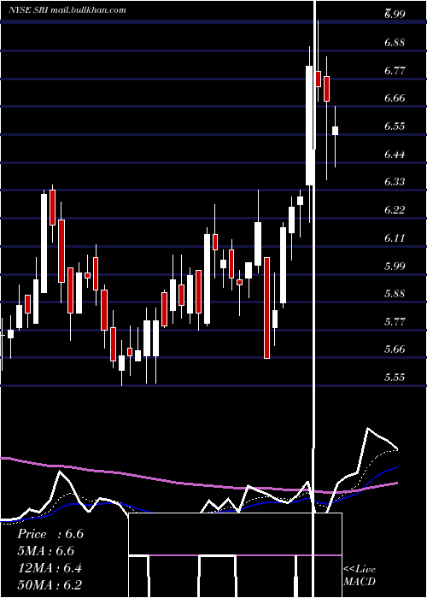Click the 6.55 price axis label
The image size is (427, 598).
[x=395, y=126]
